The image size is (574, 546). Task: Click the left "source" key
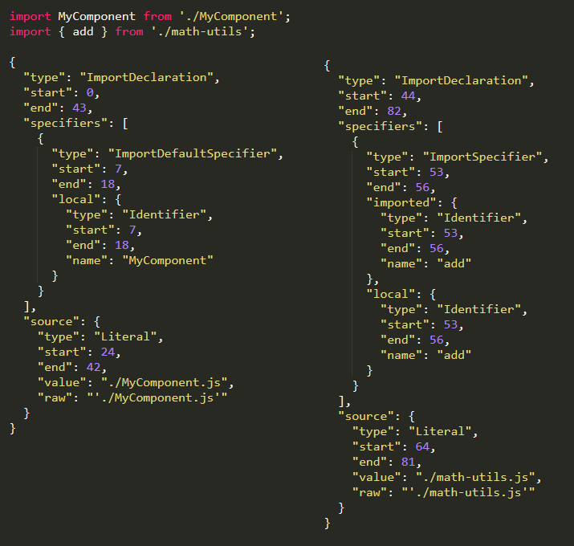51,321
